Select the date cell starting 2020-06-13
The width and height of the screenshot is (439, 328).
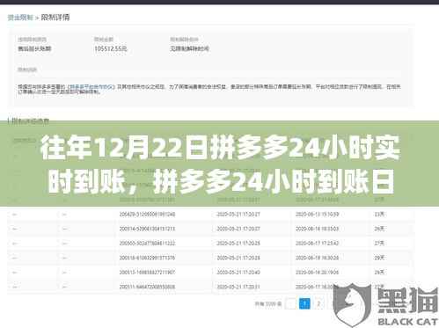[x=317, y=215]
